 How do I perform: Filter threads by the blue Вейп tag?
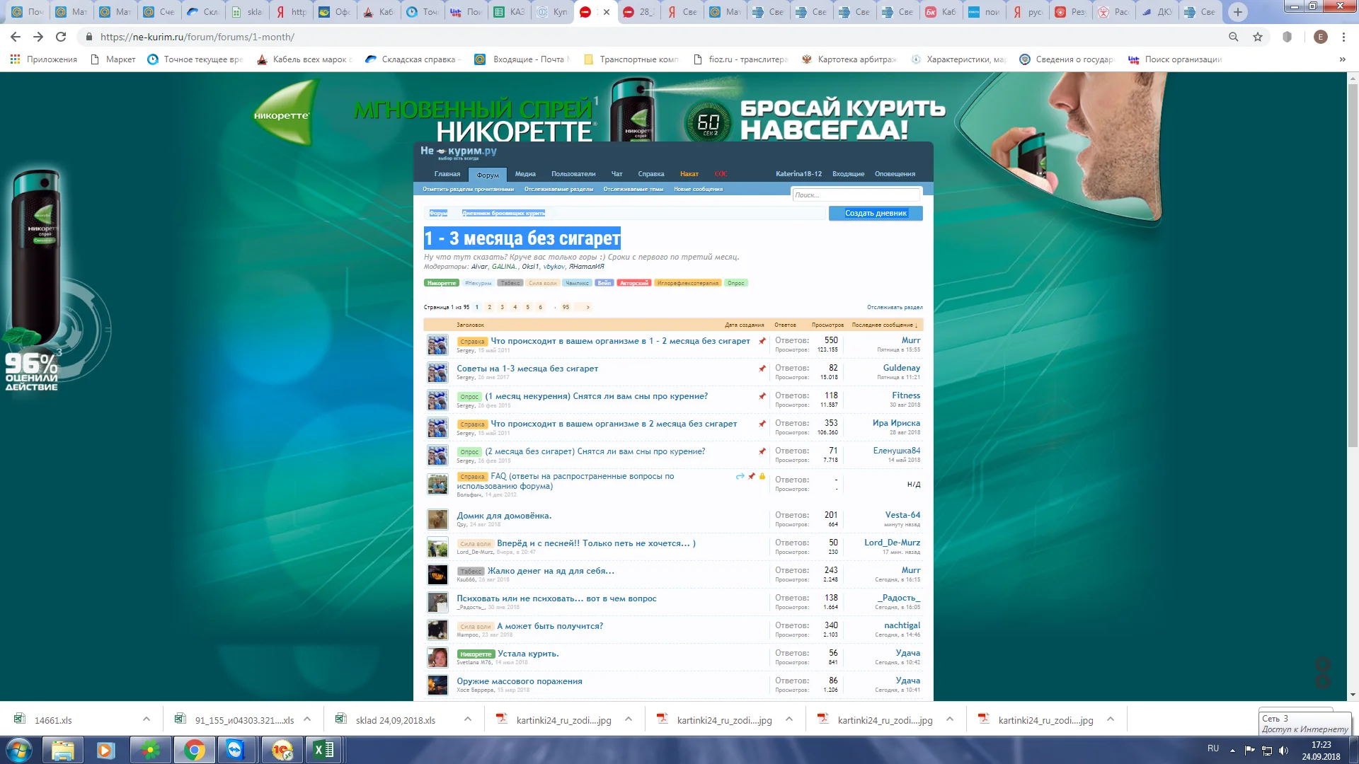click(x=604, y=283)
